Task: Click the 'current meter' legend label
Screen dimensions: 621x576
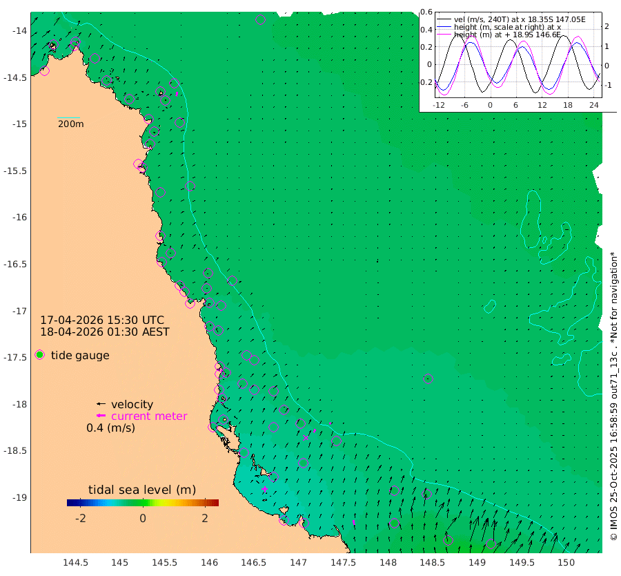Action: tap(149, 416)
